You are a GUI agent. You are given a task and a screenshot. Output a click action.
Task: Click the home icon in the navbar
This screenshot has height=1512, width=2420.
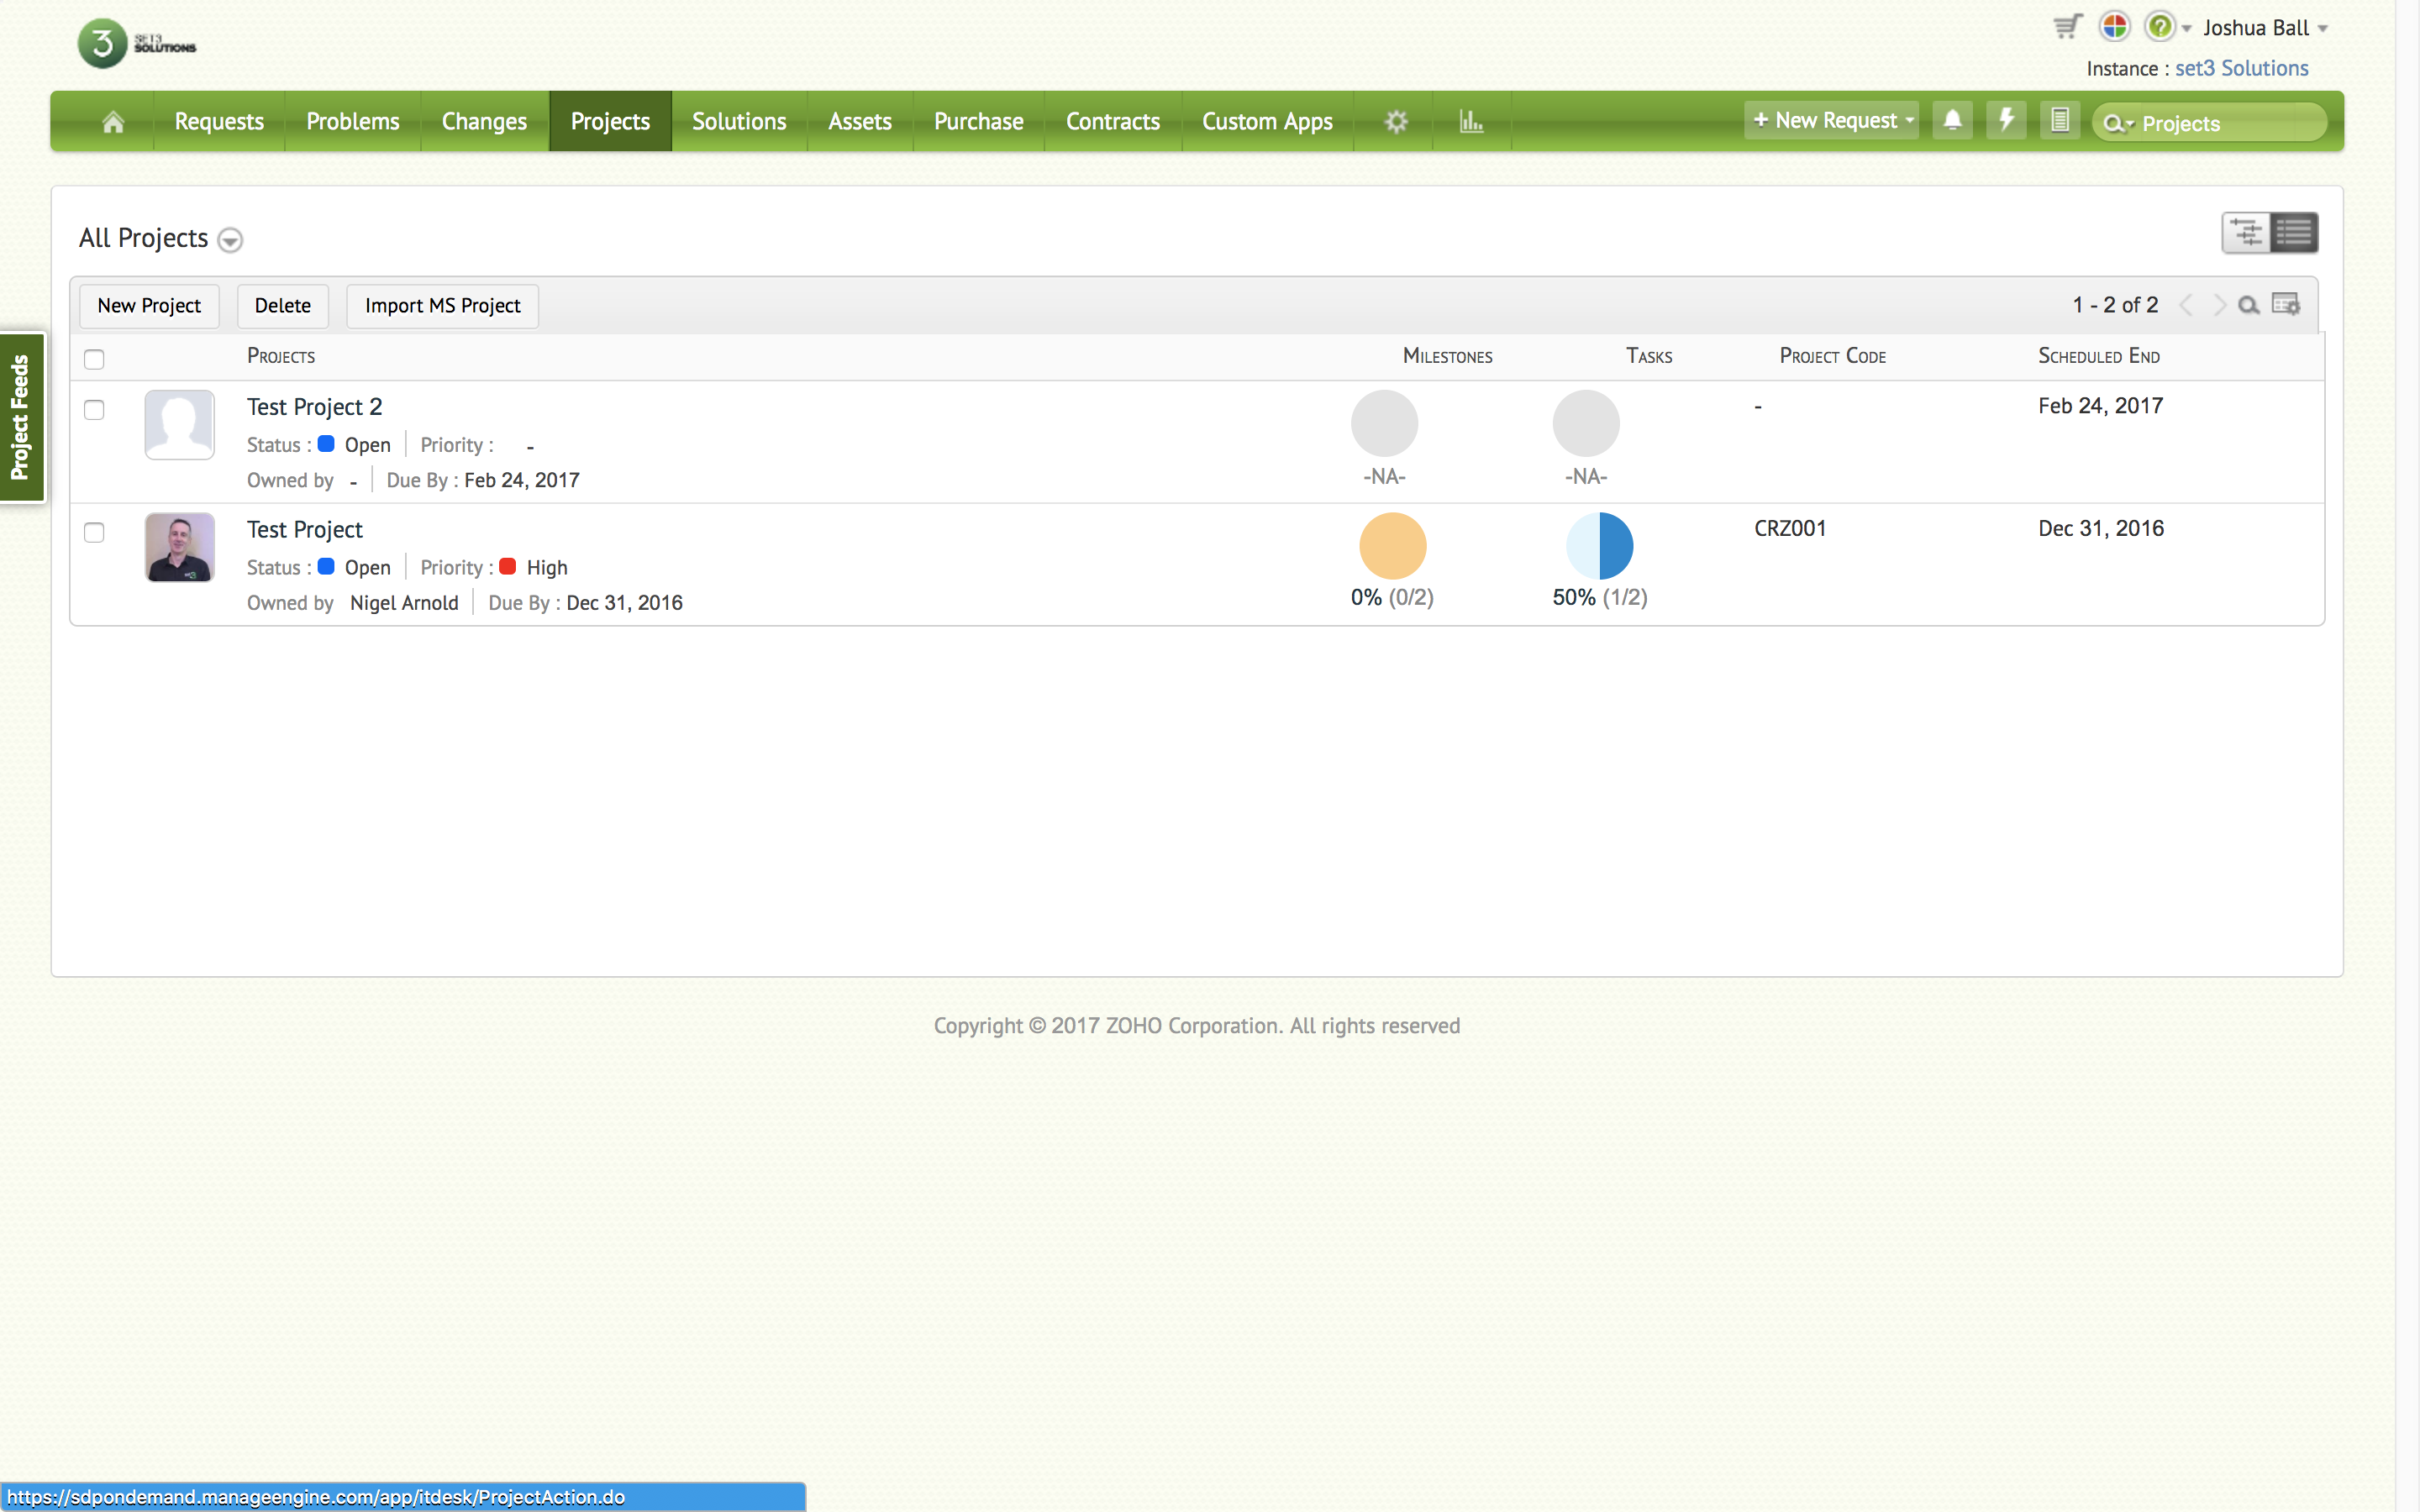point(113,122)
